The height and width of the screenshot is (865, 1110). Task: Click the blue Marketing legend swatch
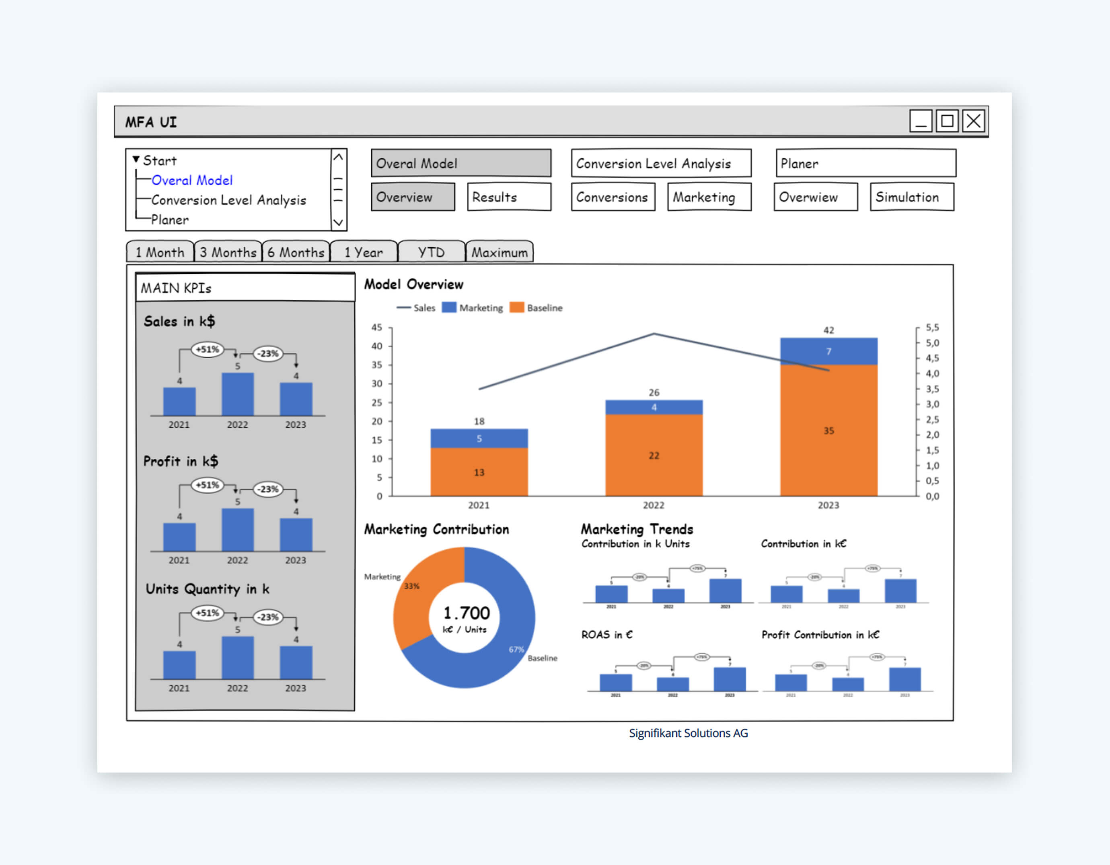tap(449, 308)
